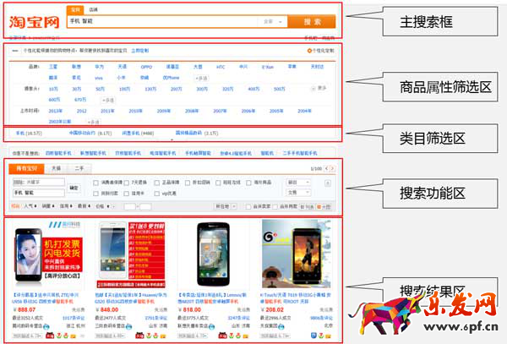Open the 1017条评论 reviews link
Viewport: 507px width, 344px height.
coord(74,318)
